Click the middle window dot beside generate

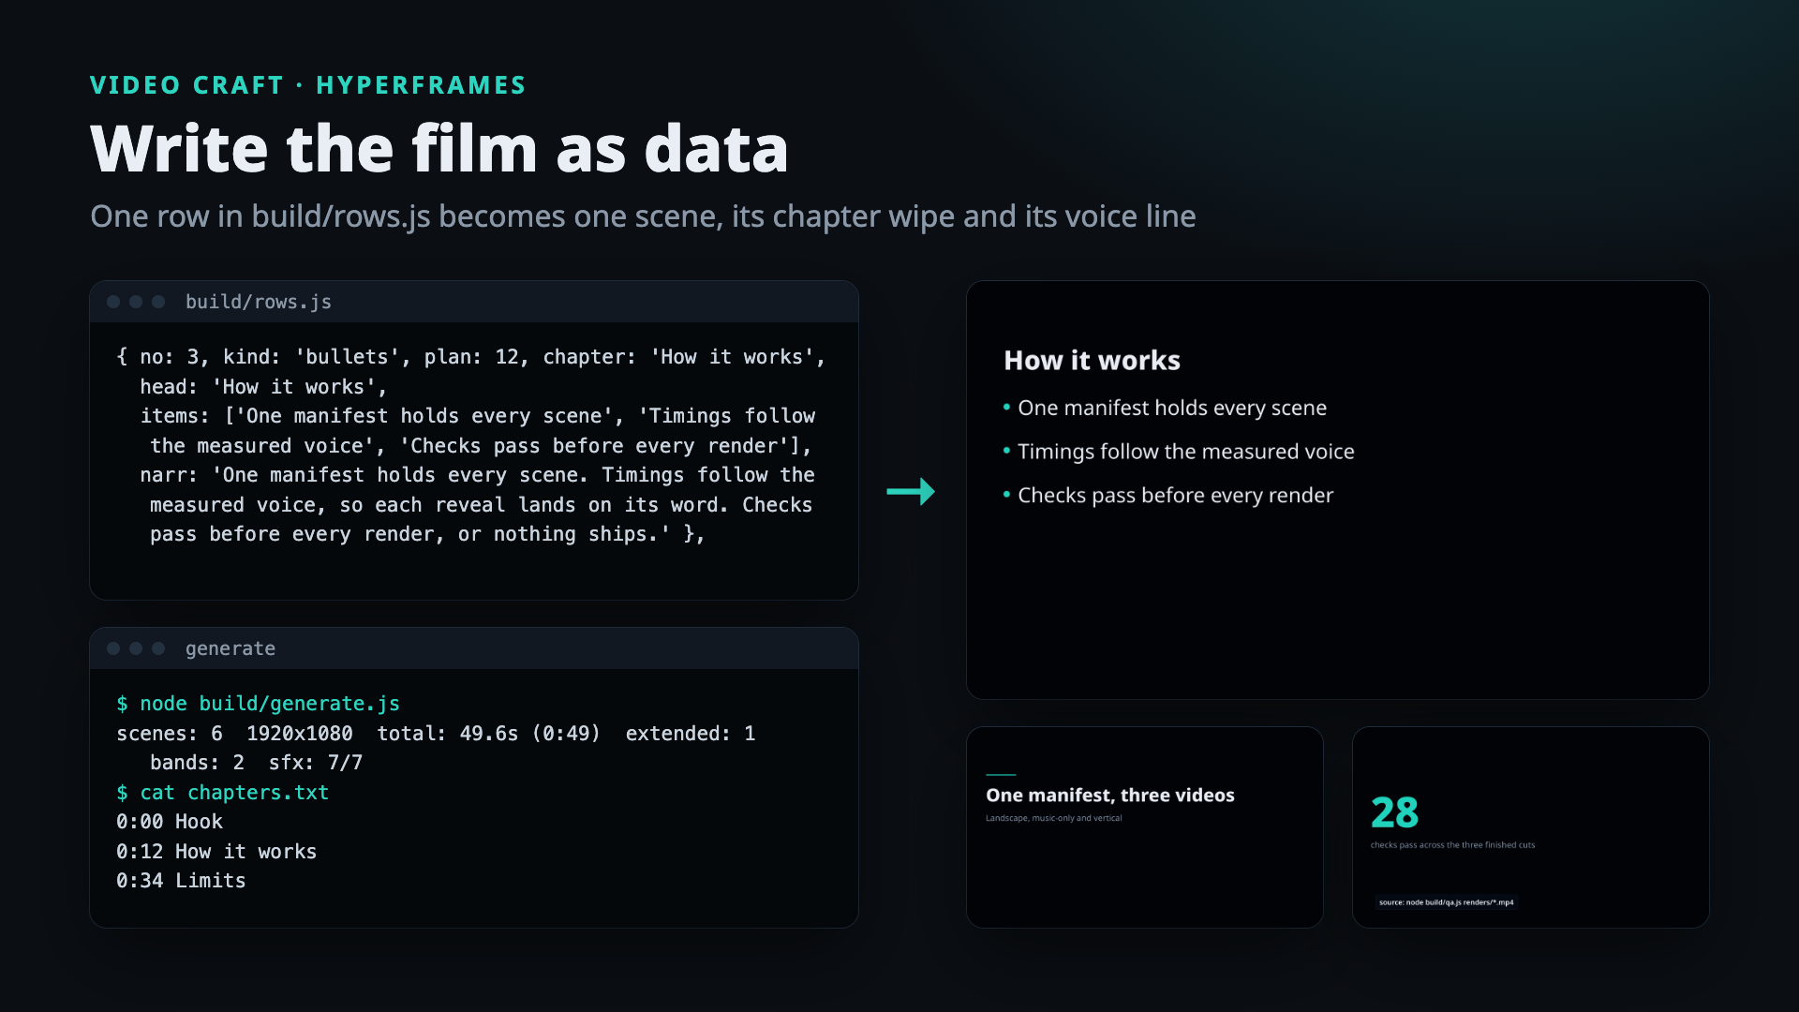(136, 648)
